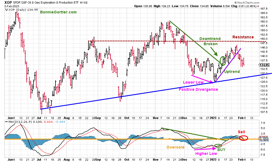Click the Uptrend annotation label

point(232,72)
